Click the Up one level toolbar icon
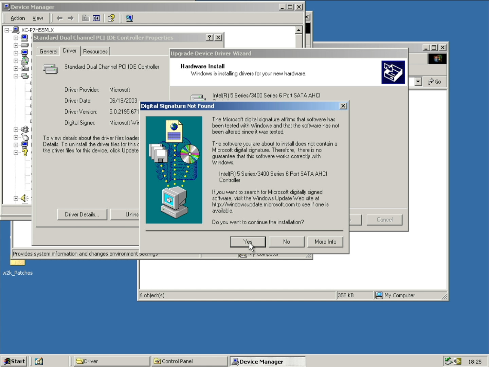The width and height of the screenshot is (489, 367). (86, 18)
